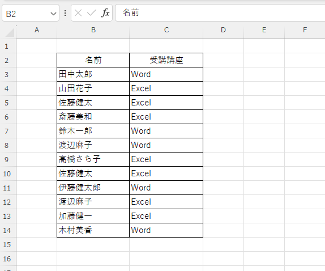Image resolution: width=325 pixels, height=271 pixels.
Task: Select row 15 header
Action: coord(7,245)
